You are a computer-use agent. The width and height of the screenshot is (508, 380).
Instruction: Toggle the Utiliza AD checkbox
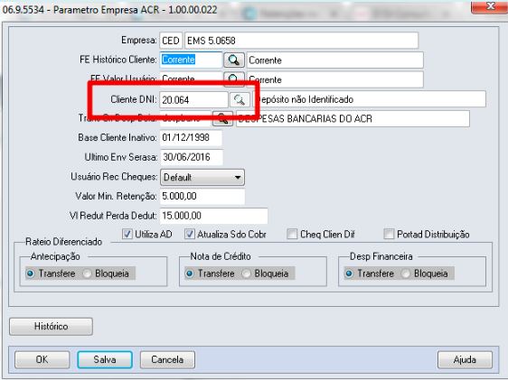pos(127,234)
